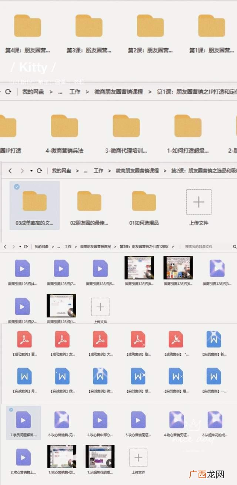The image size is (237, 485).
Task: Open the 01如何选爆品 folder
Action: click(x=144, y=201)
